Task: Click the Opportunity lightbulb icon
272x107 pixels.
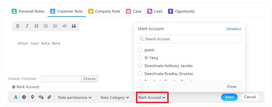Action: [x=171, y=11]
